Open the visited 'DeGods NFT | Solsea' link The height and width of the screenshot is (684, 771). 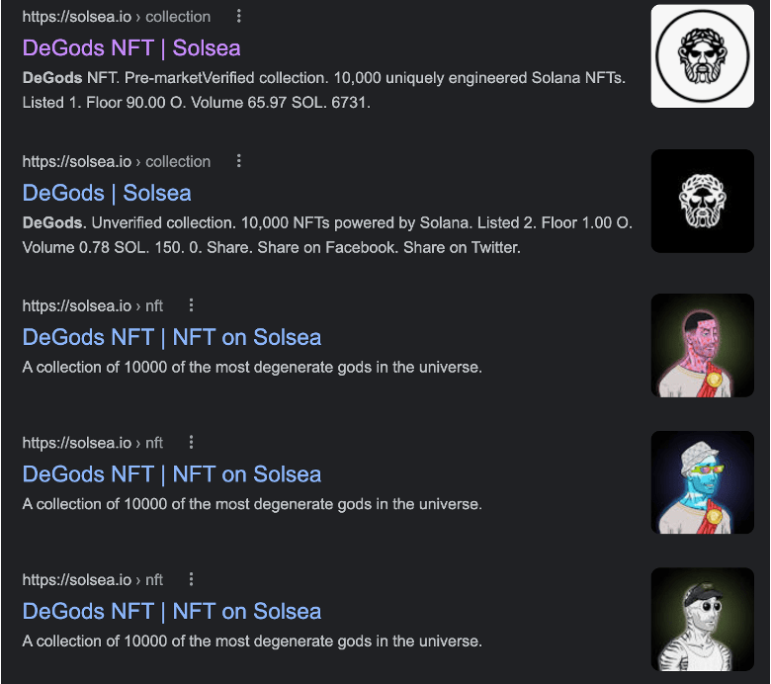pyautogui.click(x=131, y=47)
